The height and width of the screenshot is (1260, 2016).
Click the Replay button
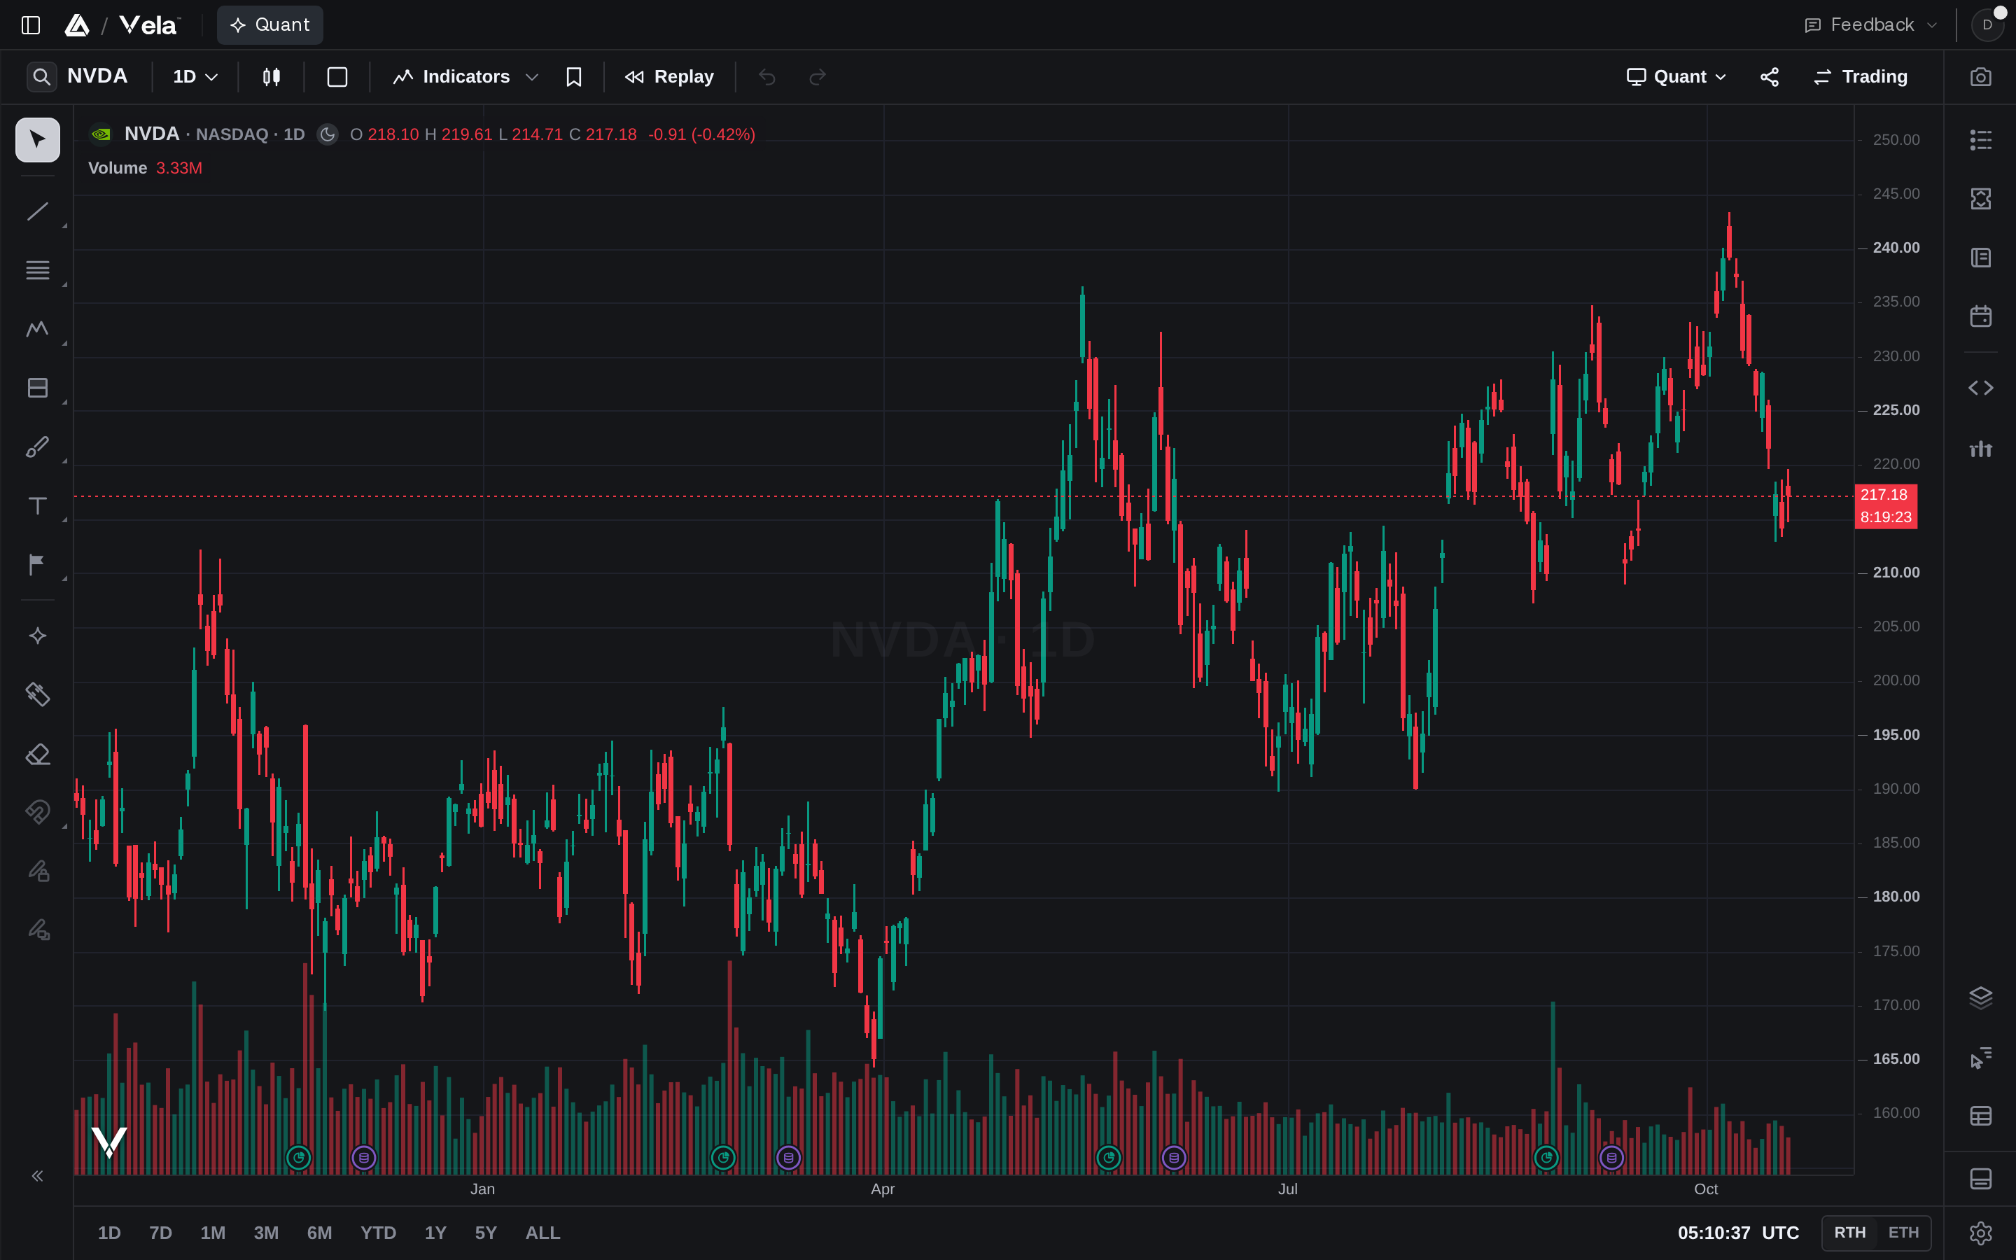670,77
